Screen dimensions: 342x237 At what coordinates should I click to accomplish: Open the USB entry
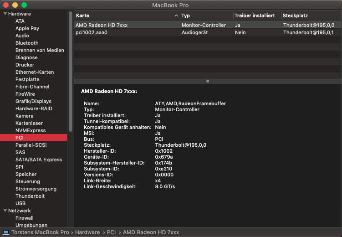coord(20,203)
